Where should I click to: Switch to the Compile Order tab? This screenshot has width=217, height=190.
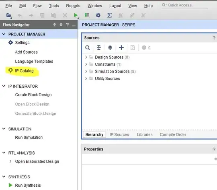173,134
